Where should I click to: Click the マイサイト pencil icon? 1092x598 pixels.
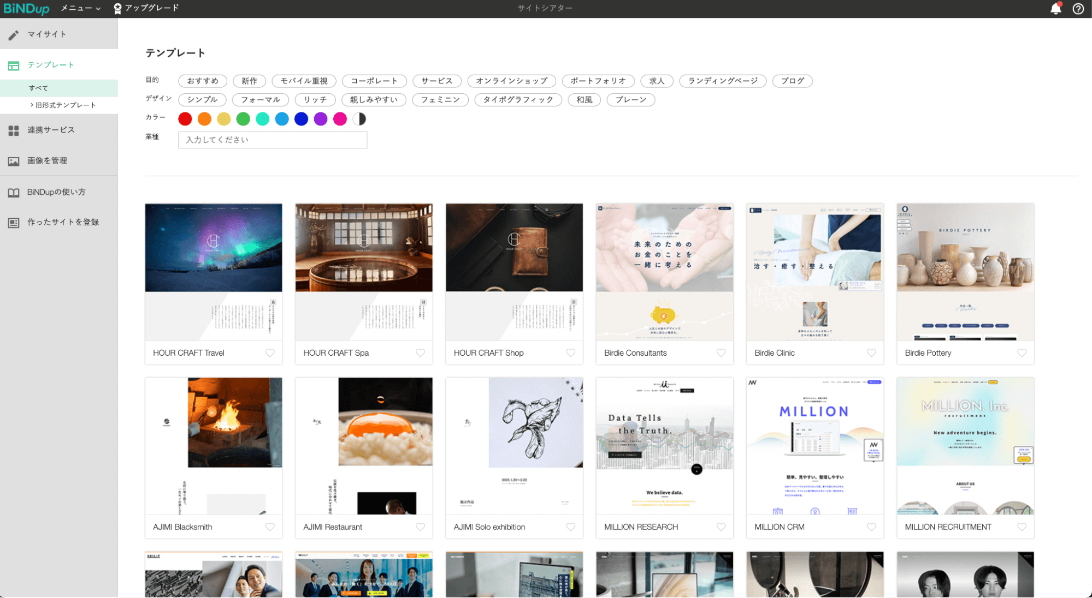point(14,35)
